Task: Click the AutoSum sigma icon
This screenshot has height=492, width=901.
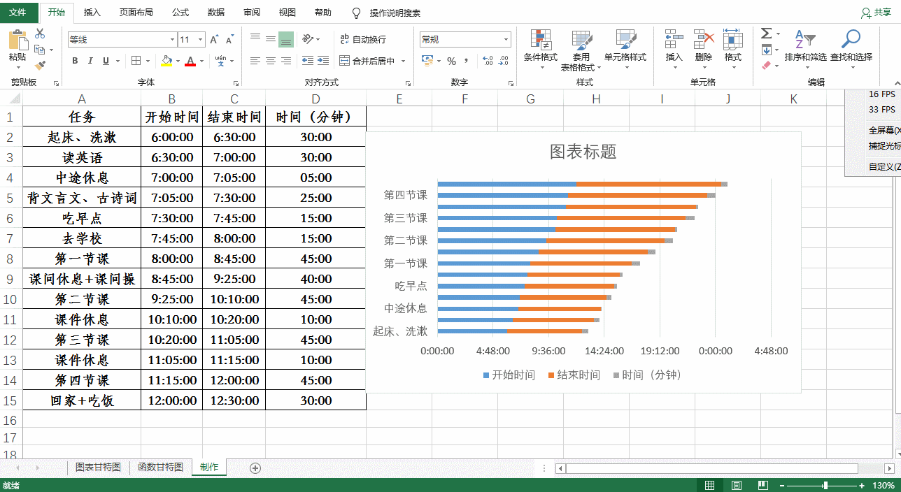Action: tap(767, 34)
